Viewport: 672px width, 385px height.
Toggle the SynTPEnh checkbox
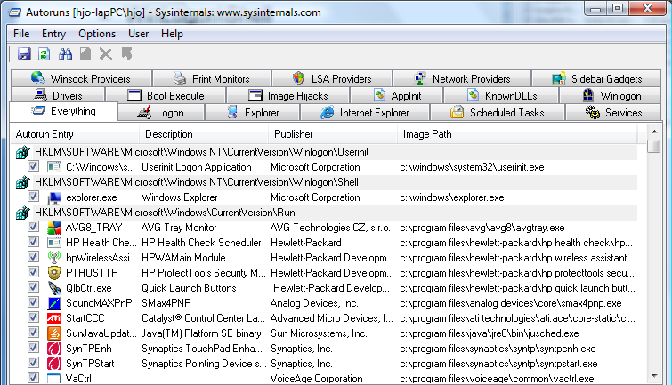(33, 348)
